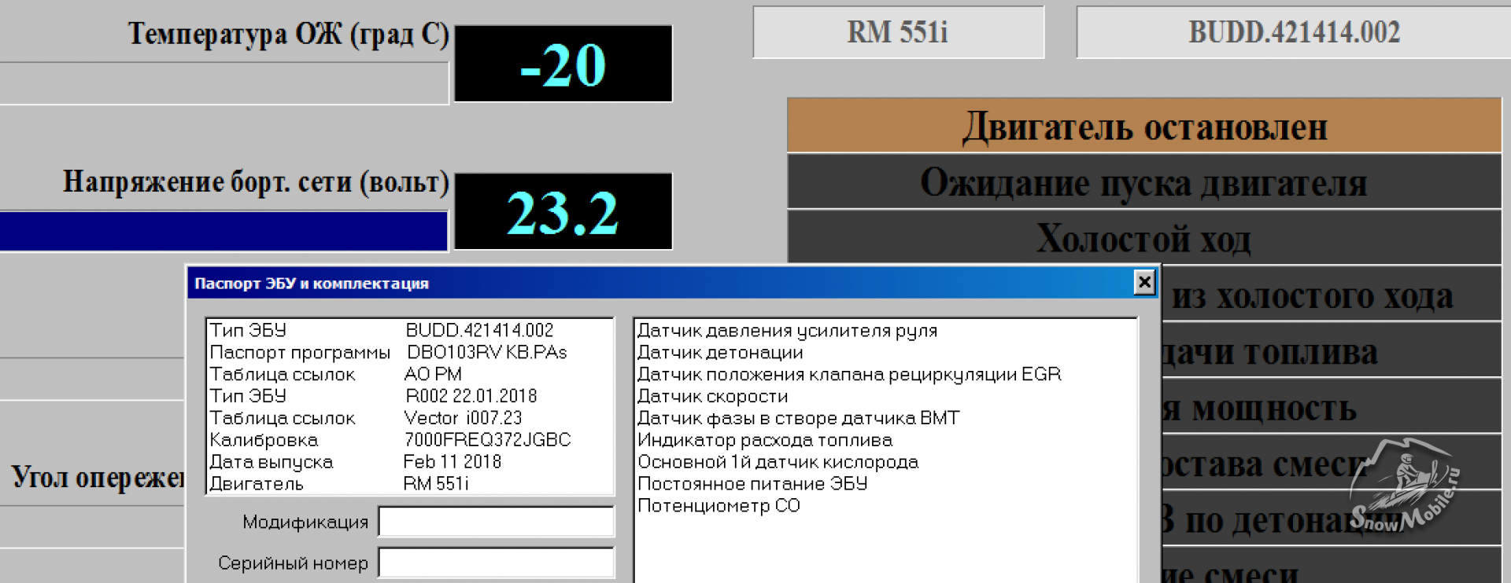The image size is (1511, 583).
Task: Select the Потенциометр СО list row
Action: (x=885, y=506)
